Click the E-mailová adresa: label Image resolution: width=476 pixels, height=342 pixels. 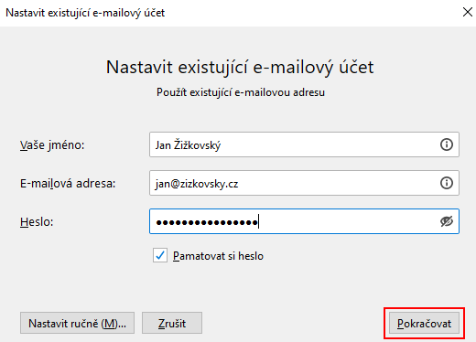tap(68, 184)
